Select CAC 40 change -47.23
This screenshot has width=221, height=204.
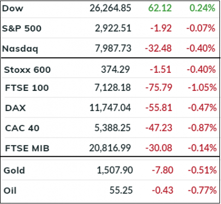159,128
